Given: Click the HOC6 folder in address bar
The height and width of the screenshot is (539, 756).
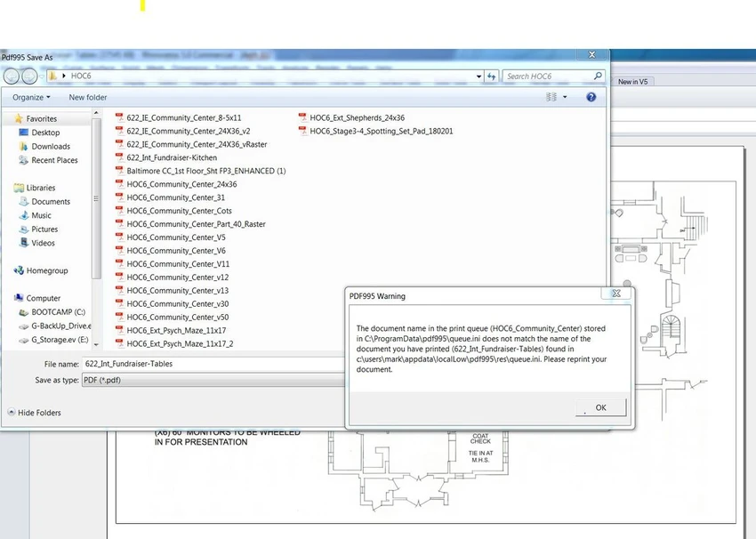Looking at the screenshot, I should (x=81, y=76).
